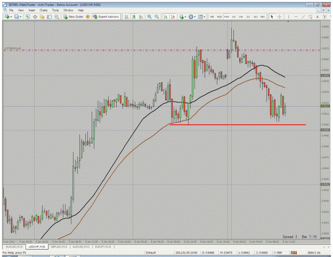Toggle the Navigator folder-star icon
The width and height of the screenshot is (333, 257).
(x=42, y=17)
